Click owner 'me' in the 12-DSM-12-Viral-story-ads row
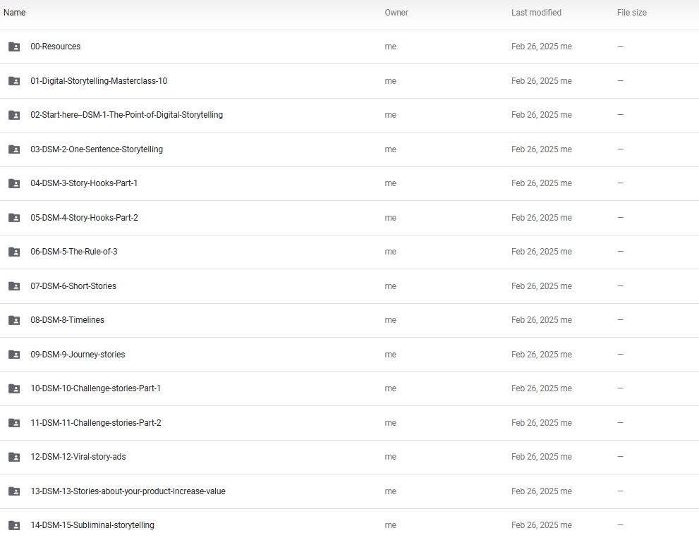The height and width of the screenshot is (540, 699). 391,457
